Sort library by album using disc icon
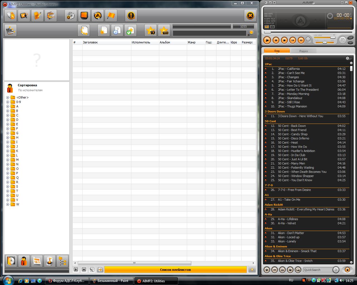This screenshot has width=357, height=285. pyautogui.click(x=11, y=261)
